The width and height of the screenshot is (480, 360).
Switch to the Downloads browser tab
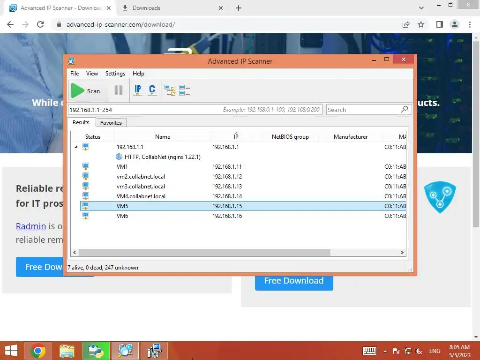point(172,8)
